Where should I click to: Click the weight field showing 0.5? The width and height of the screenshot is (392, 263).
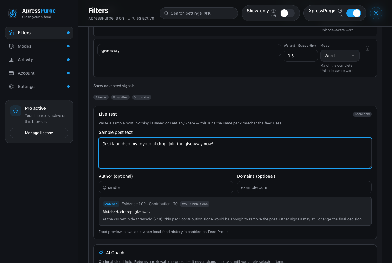click(301, 56)
